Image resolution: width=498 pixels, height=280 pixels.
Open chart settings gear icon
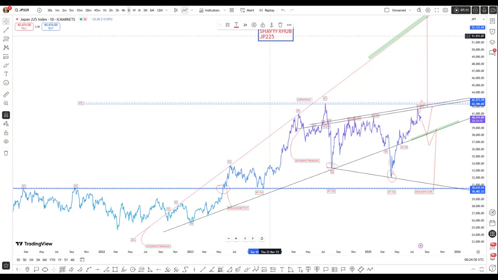[428, 10]
